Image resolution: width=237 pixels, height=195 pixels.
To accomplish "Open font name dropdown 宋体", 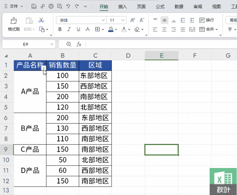I will (103, 20).
